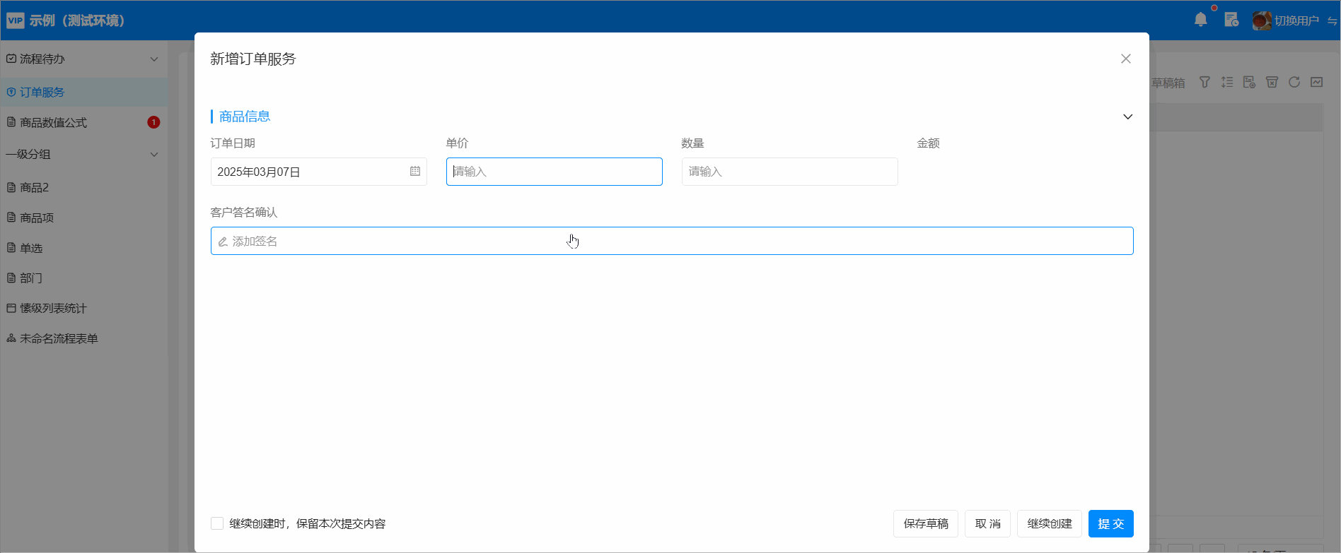Click the sort order list icon

click(x=1227, y=83)
